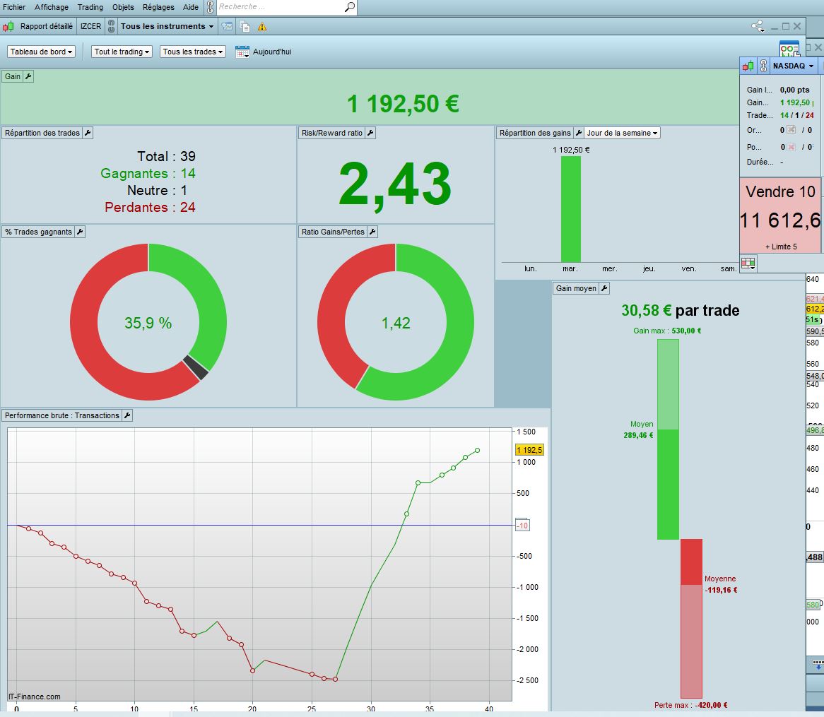The height and width of the screenshot is (717, 824).
Task: Click the '1 192,50 €' total gain value
Action: pyautogui.click(x=403, y=103)
